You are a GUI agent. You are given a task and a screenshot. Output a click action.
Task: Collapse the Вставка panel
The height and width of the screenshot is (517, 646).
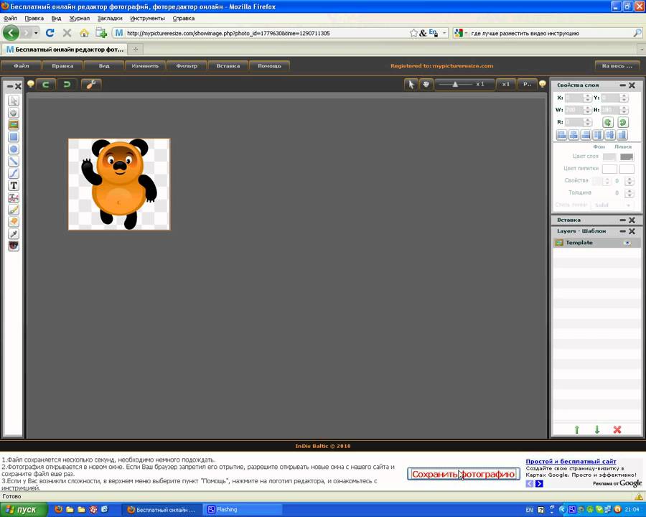(623, 220)
